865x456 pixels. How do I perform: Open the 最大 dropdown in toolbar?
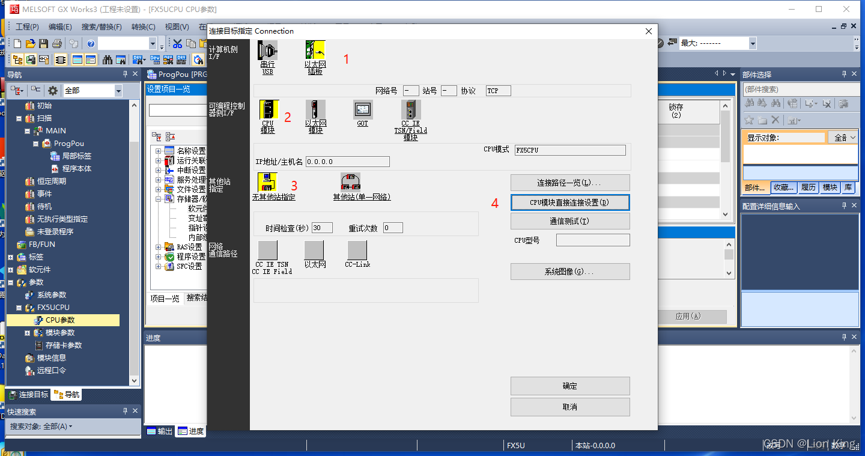pyautogui.click(x=752, y=43)
